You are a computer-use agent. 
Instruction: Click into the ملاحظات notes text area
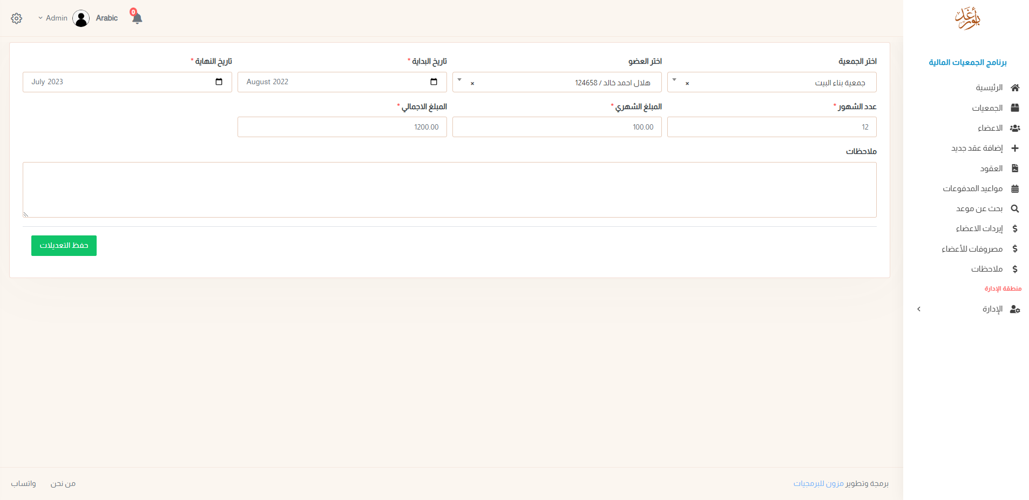coord(449,190)
